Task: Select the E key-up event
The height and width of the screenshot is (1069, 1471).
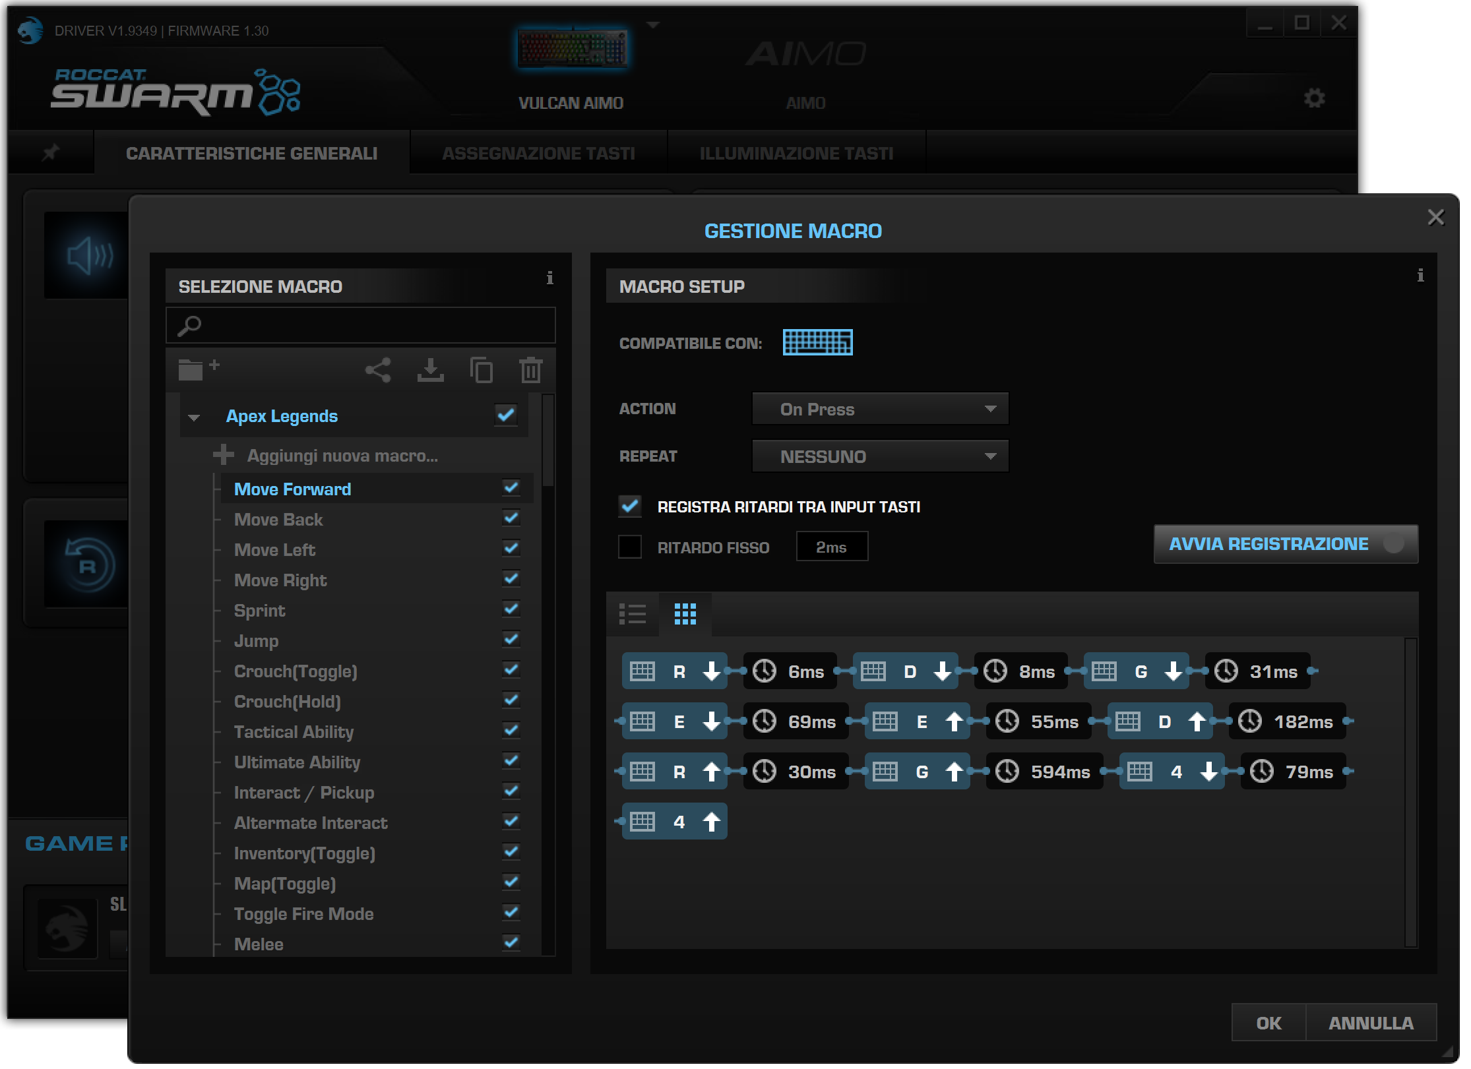Action: pos(918,721)
